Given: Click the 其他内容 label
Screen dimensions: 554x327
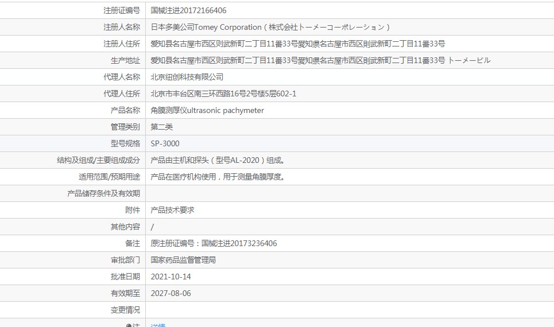Looking at the screenshot, I should coord(125,227).
